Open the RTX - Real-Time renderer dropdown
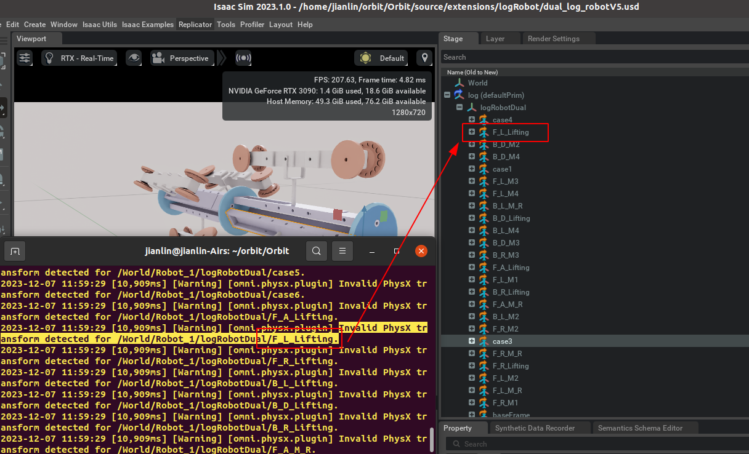This screenshot has height=454, width=749. click(79, 58)
